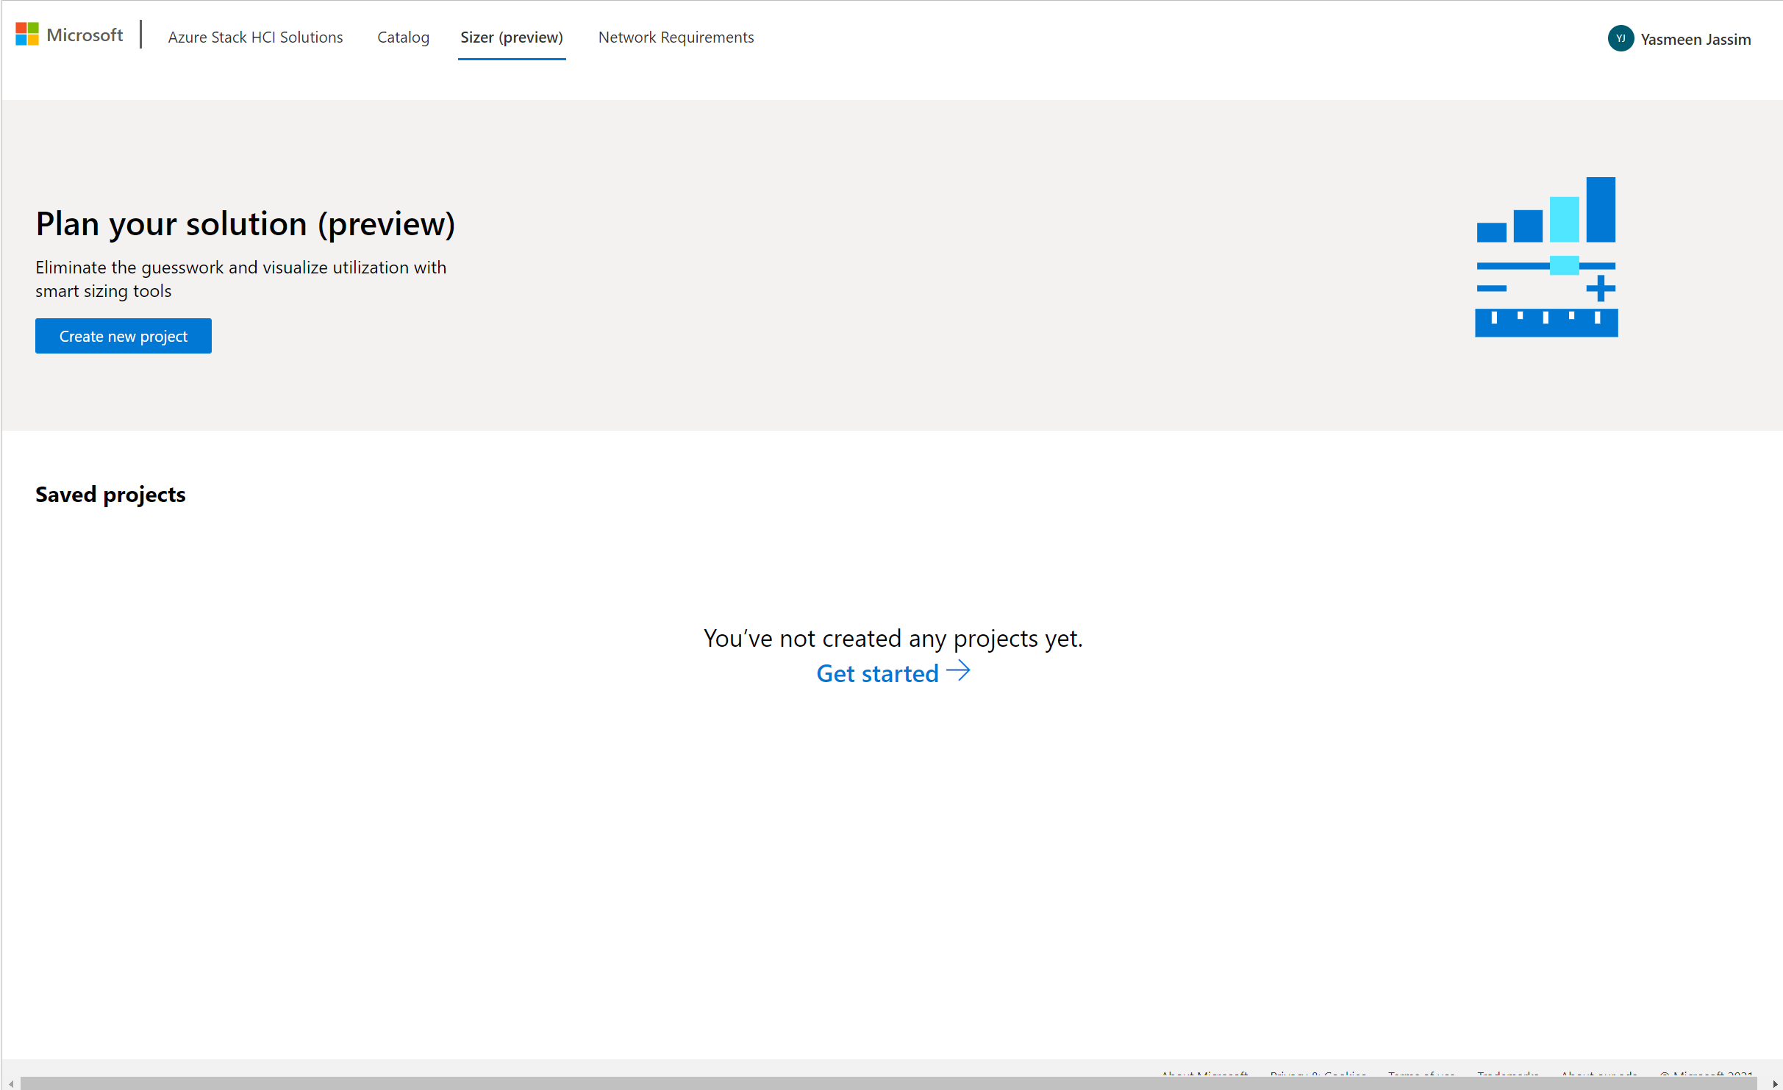Click the About our ads footer link
Screen dimensions: 1783x1090
pyautogui.click(x=1598, y=1074)
